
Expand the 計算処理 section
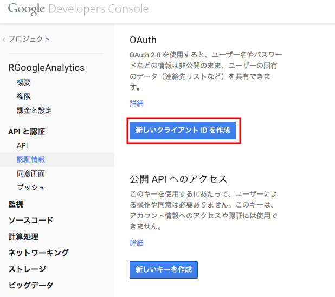click(23, 237)
